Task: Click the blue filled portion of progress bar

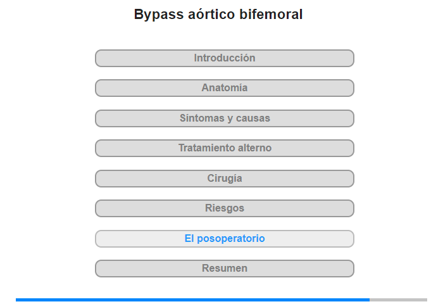Action: pos(192,300)
